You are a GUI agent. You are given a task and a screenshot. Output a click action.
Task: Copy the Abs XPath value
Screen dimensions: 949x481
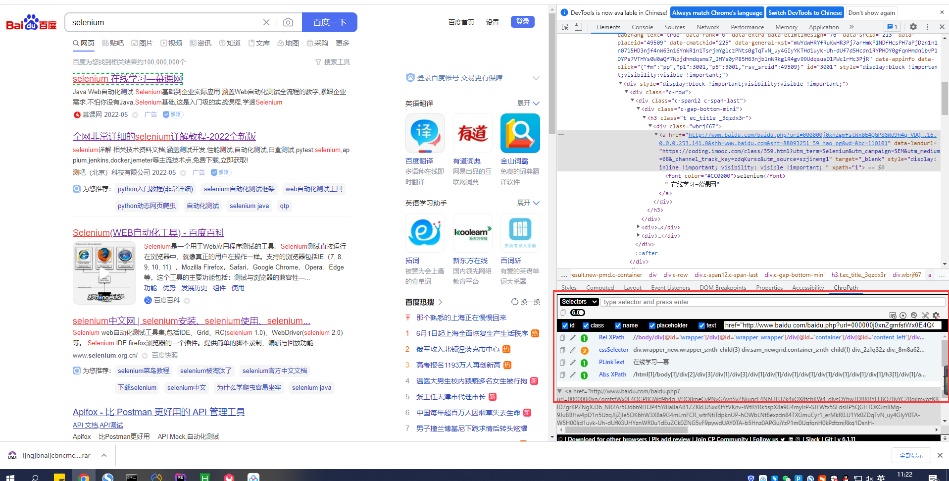point(563,374)
